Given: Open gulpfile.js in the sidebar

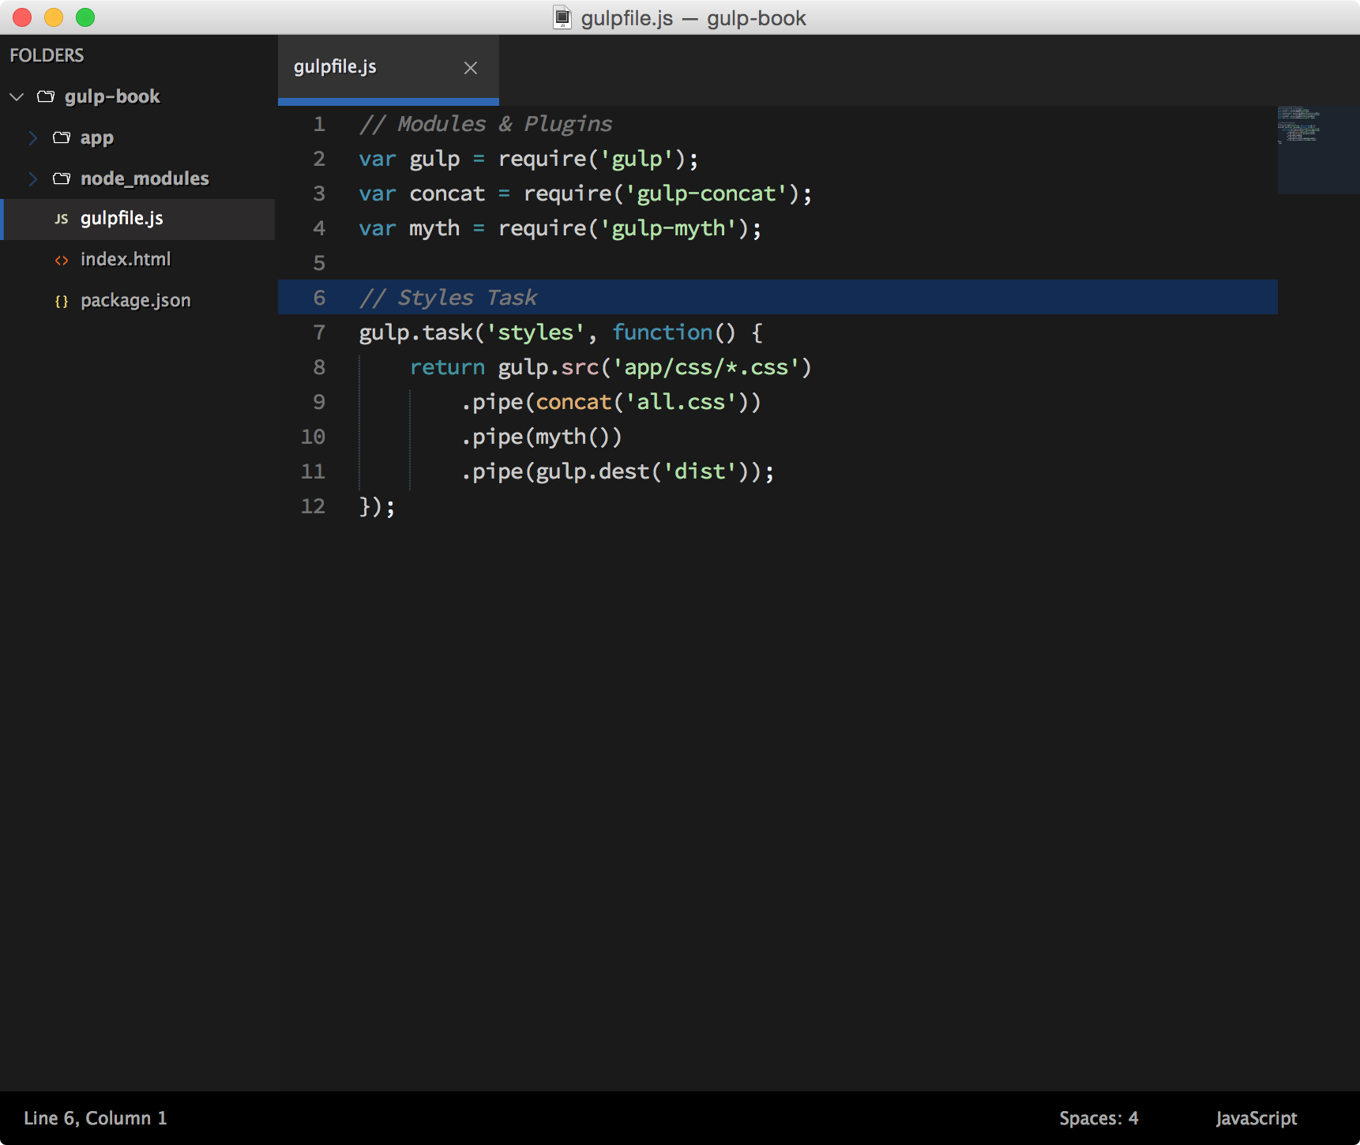Looking at the screenshot, I should pyautogui.click(x=139, y=219).
